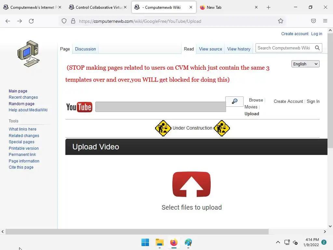Open notifications badge showing 2

[x=324, y=242]
